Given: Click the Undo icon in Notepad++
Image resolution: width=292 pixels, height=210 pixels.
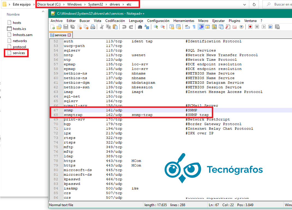Looking at the screenshot, I should [x=124, y=27].
